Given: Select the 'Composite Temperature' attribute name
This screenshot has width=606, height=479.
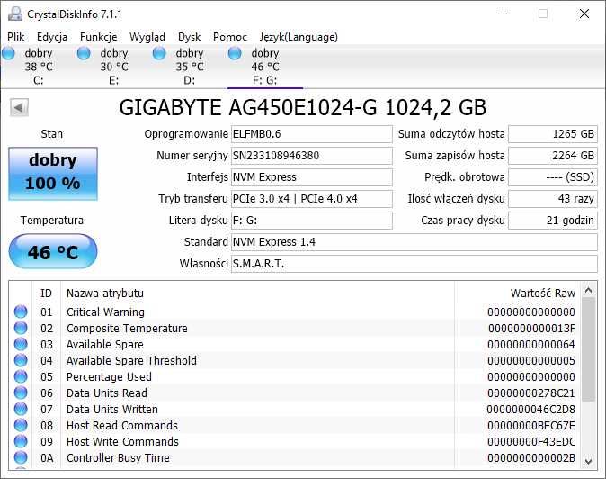Looking at the screenshot, I should (127, 328).
